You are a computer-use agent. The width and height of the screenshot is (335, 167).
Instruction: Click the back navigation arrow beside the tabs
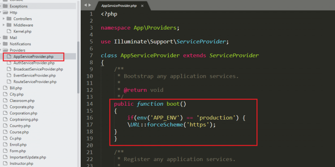[x=85, y=5]
